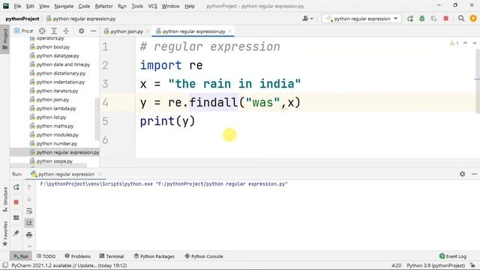Image resolution: width=480 pixels, height=270 pixels.
Task: Open the Terminal tool window
Action: (x=112, y=256)
